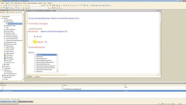The image size is (186, 105).
Task: Expand the Языки tree node
Action: [x=3, y=64]
